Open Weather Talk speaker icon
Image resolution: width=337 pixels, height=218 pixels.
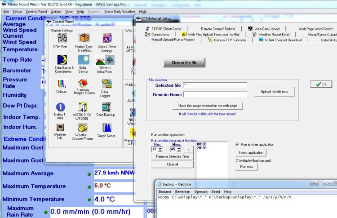pos(60,127)
